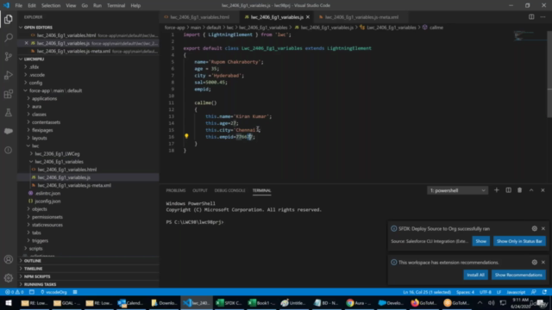Open the Run and Debug view

tap(9, 75)
